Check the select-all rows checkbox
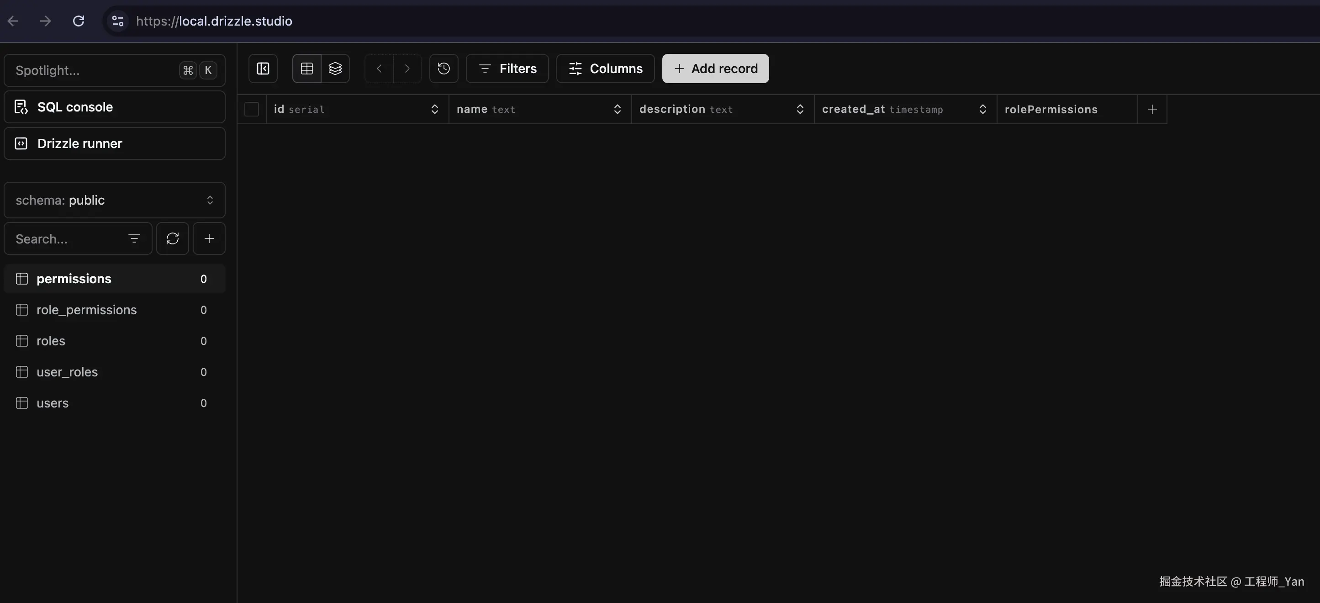The width and height of the screenshot is (1320, 603). tap(252, 110)
